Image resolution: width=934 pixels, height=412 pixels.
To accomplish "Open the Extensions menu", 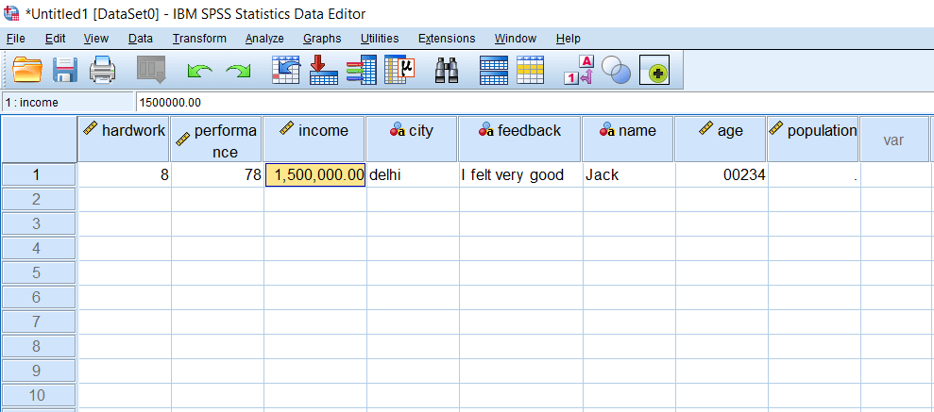I will [447, 39].
